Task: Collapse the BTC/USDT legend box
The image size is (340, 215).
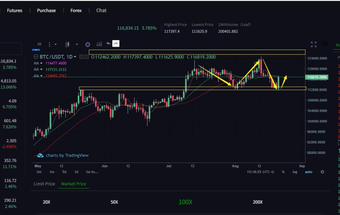Action: click(x=37, y=57)
